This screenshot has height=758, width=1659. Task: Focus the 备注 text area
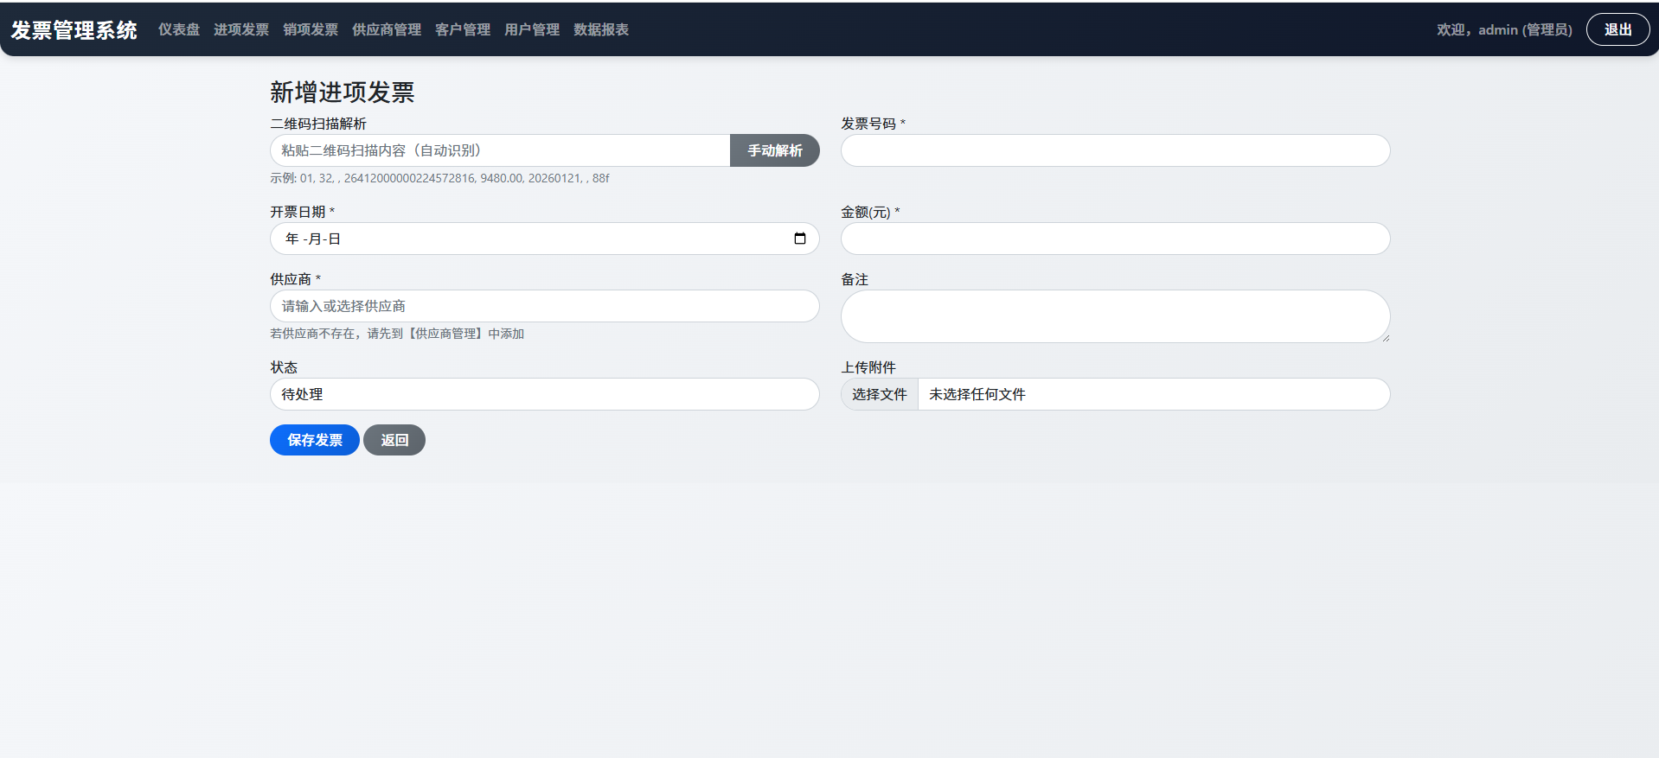pos(1115,316)
